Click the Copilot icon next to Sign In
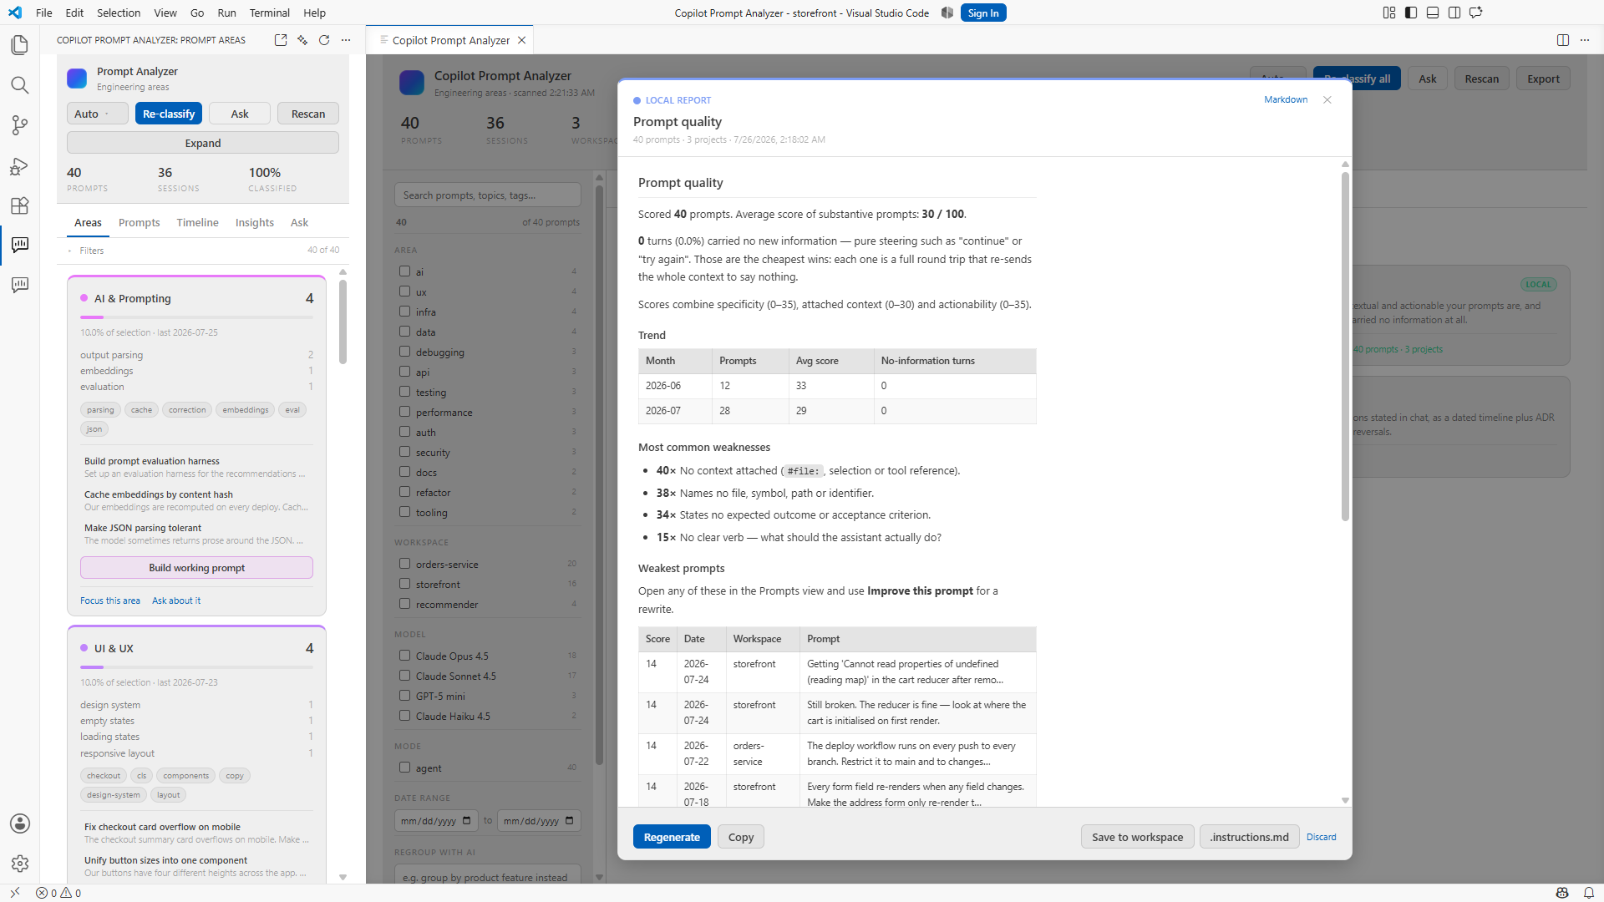Screen dimensions: 1604x902 click(x=947, y=13)
